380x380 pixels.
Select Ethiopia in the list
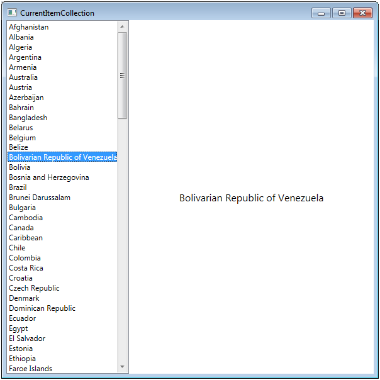click(x=62, y=359)
